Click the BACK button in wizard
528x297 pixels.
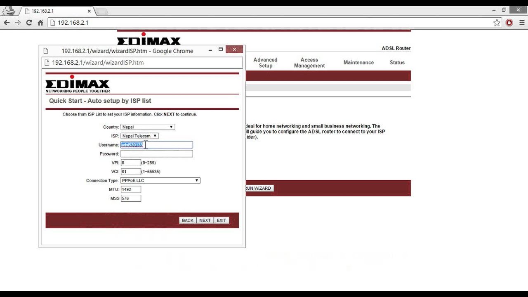[188, 220]
